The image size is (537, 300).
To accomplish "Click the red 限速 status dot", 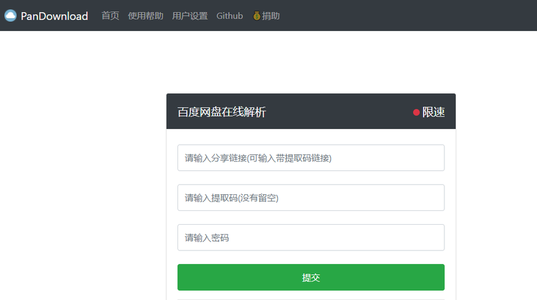I will [416, 112].
